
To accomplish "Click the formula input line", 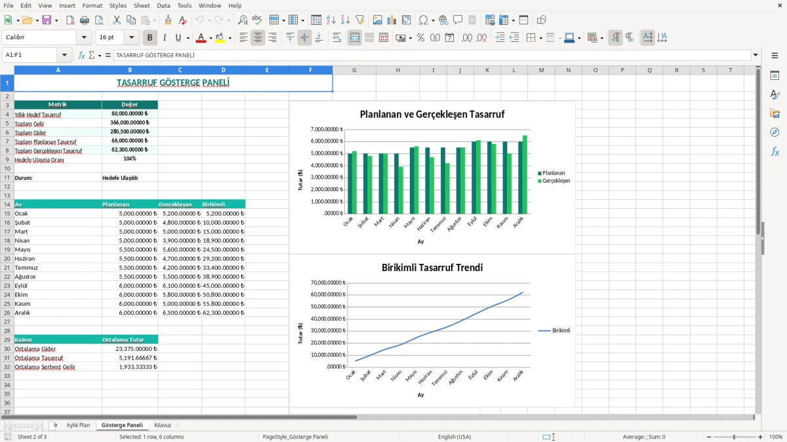I will tap(432, 55).
